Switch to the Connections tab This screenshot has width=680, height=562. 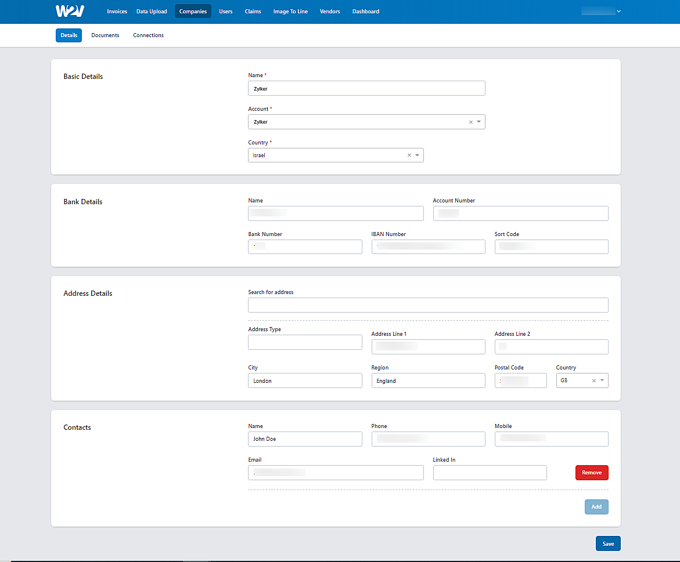point(148,35)
